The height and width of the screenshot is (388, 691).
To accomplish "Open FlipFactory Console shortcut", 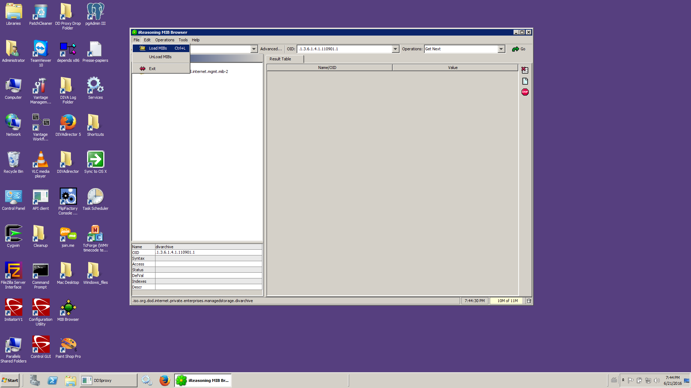I will [x=68, y=202].
